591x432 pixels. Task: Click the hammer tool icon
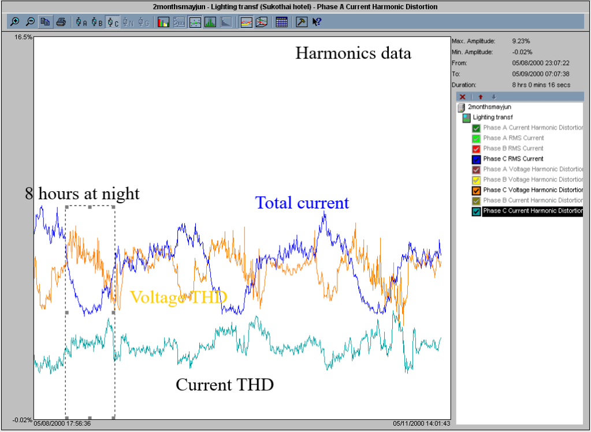[x=302, y=22]
